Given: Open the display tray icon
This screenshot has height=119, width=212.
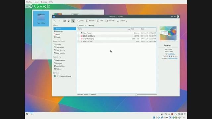Looking at the screenshot, I should (x=169, y=114).
